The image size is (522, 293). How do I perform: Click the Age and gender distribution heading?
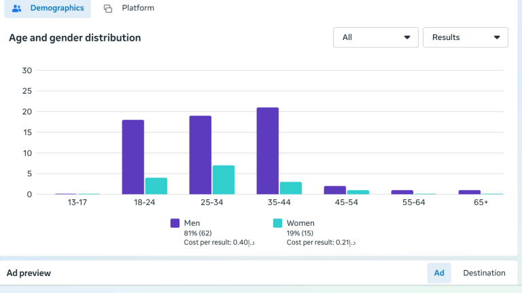point(75,38)
